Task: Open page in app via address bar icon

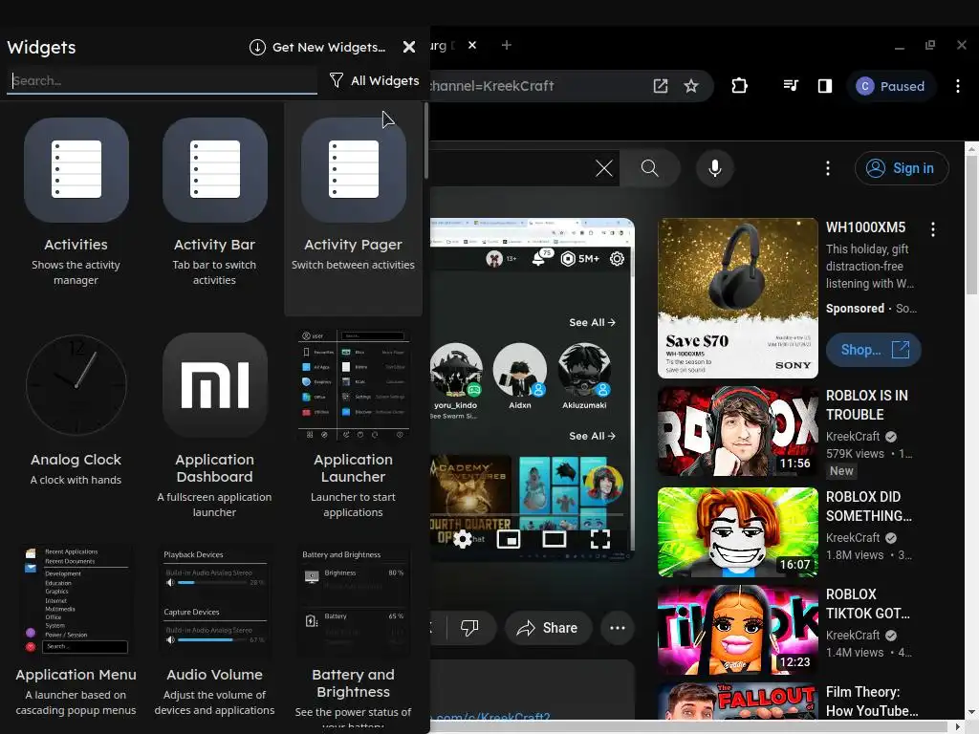Action: (x=660, y=86)
